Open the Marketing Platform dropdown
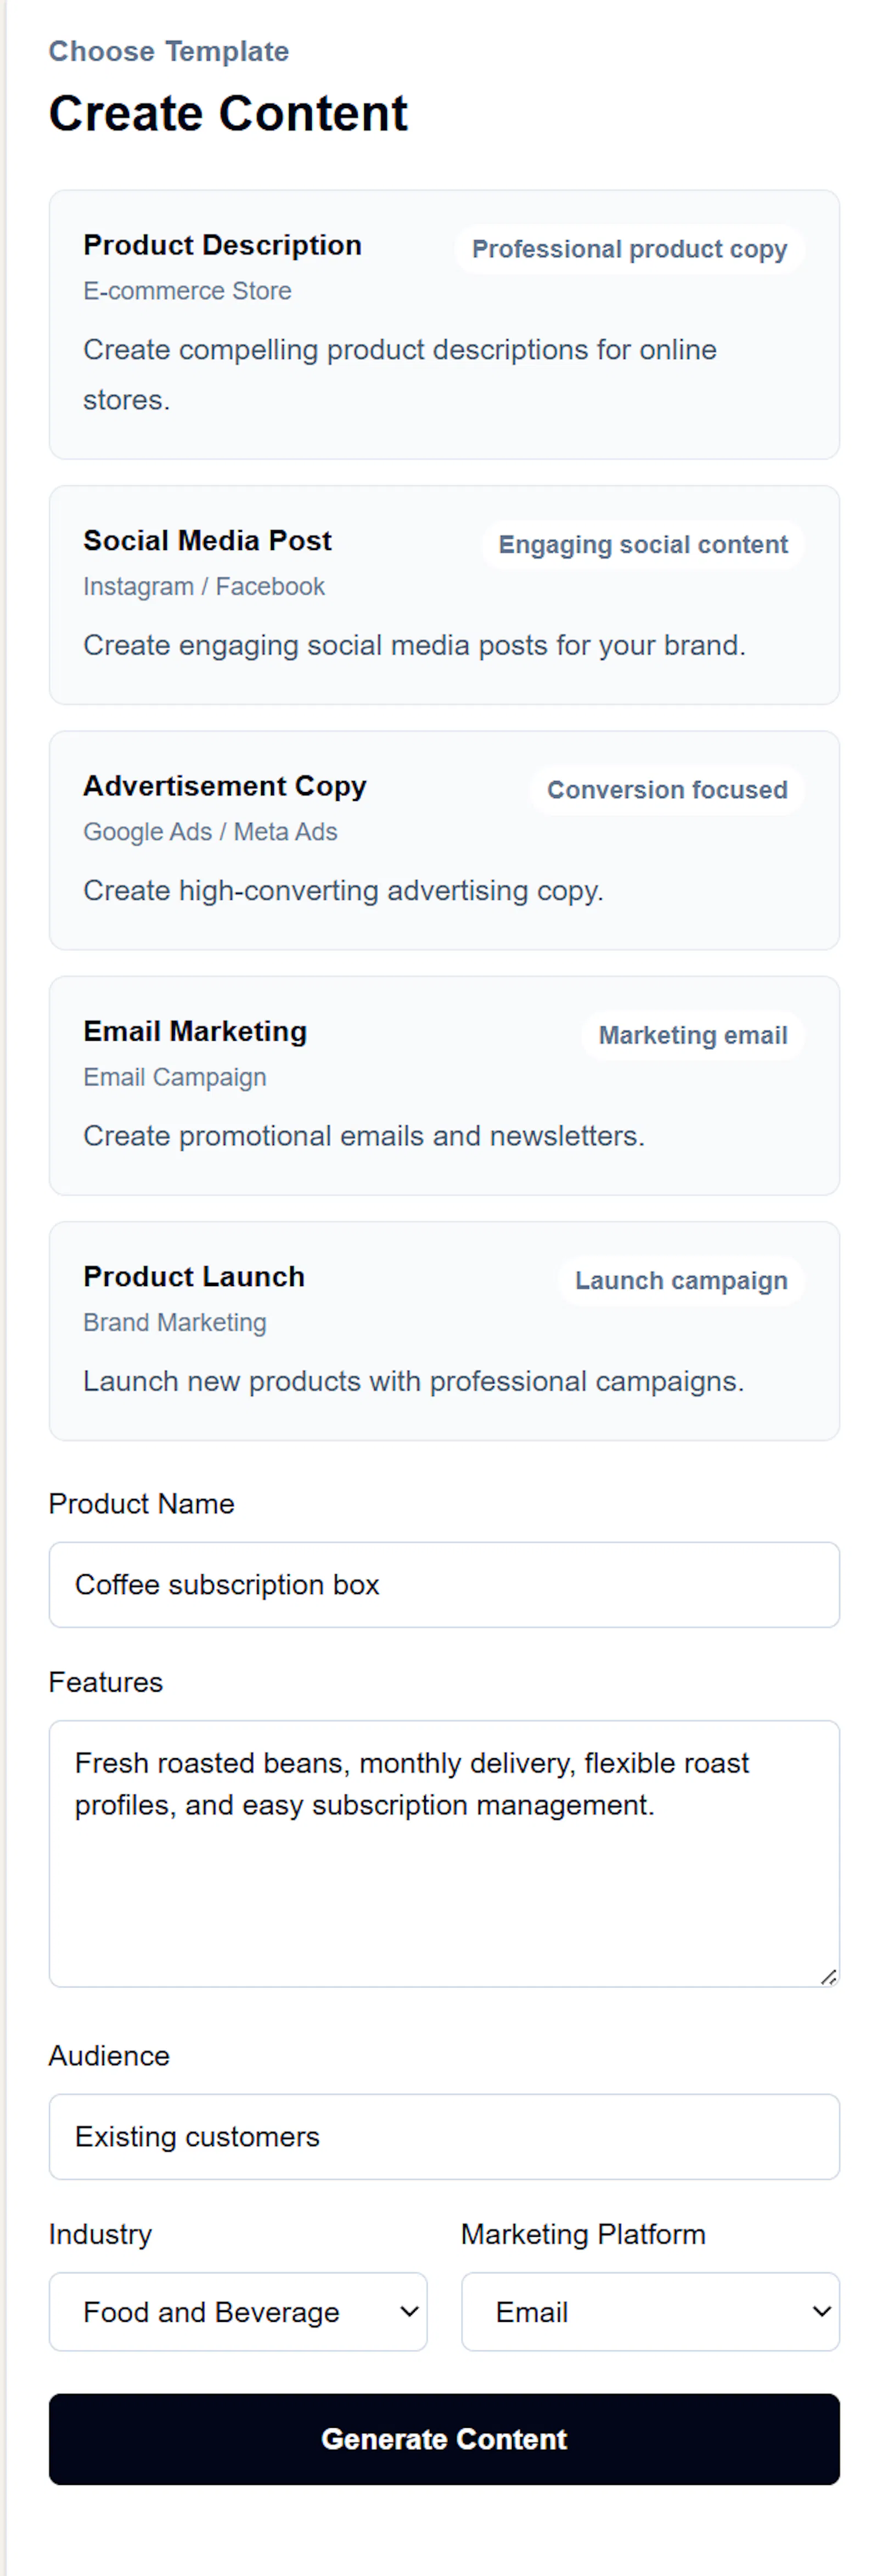This screenshot has height=2576, width=878. pos(650,2311)
